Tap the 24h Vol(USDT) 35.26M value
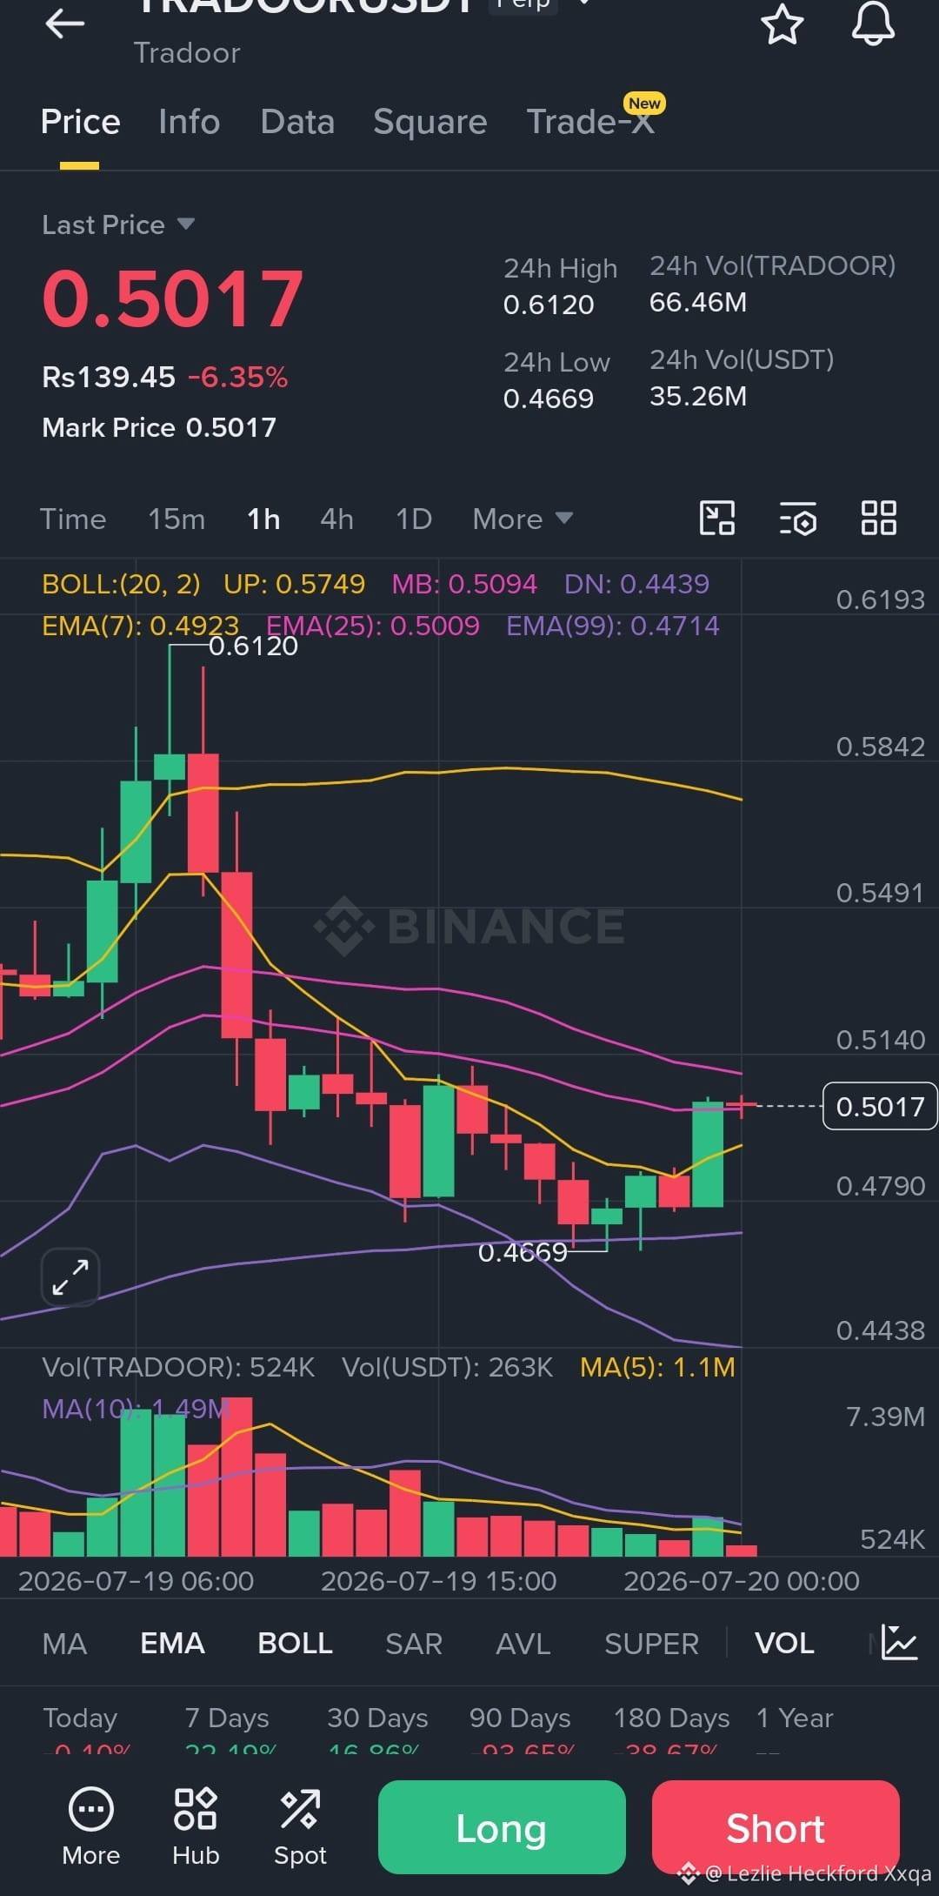939x1896 pixels. [x=698, y=396]
